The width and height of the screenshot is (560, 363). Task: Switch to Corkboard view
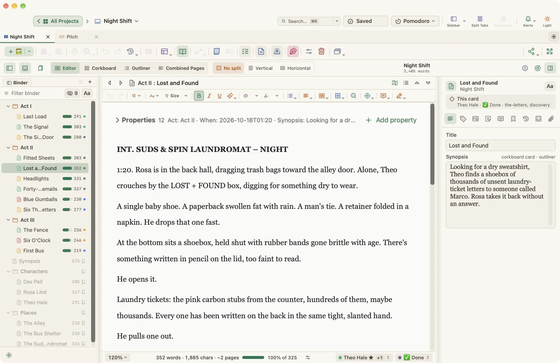tap(100, 68)
